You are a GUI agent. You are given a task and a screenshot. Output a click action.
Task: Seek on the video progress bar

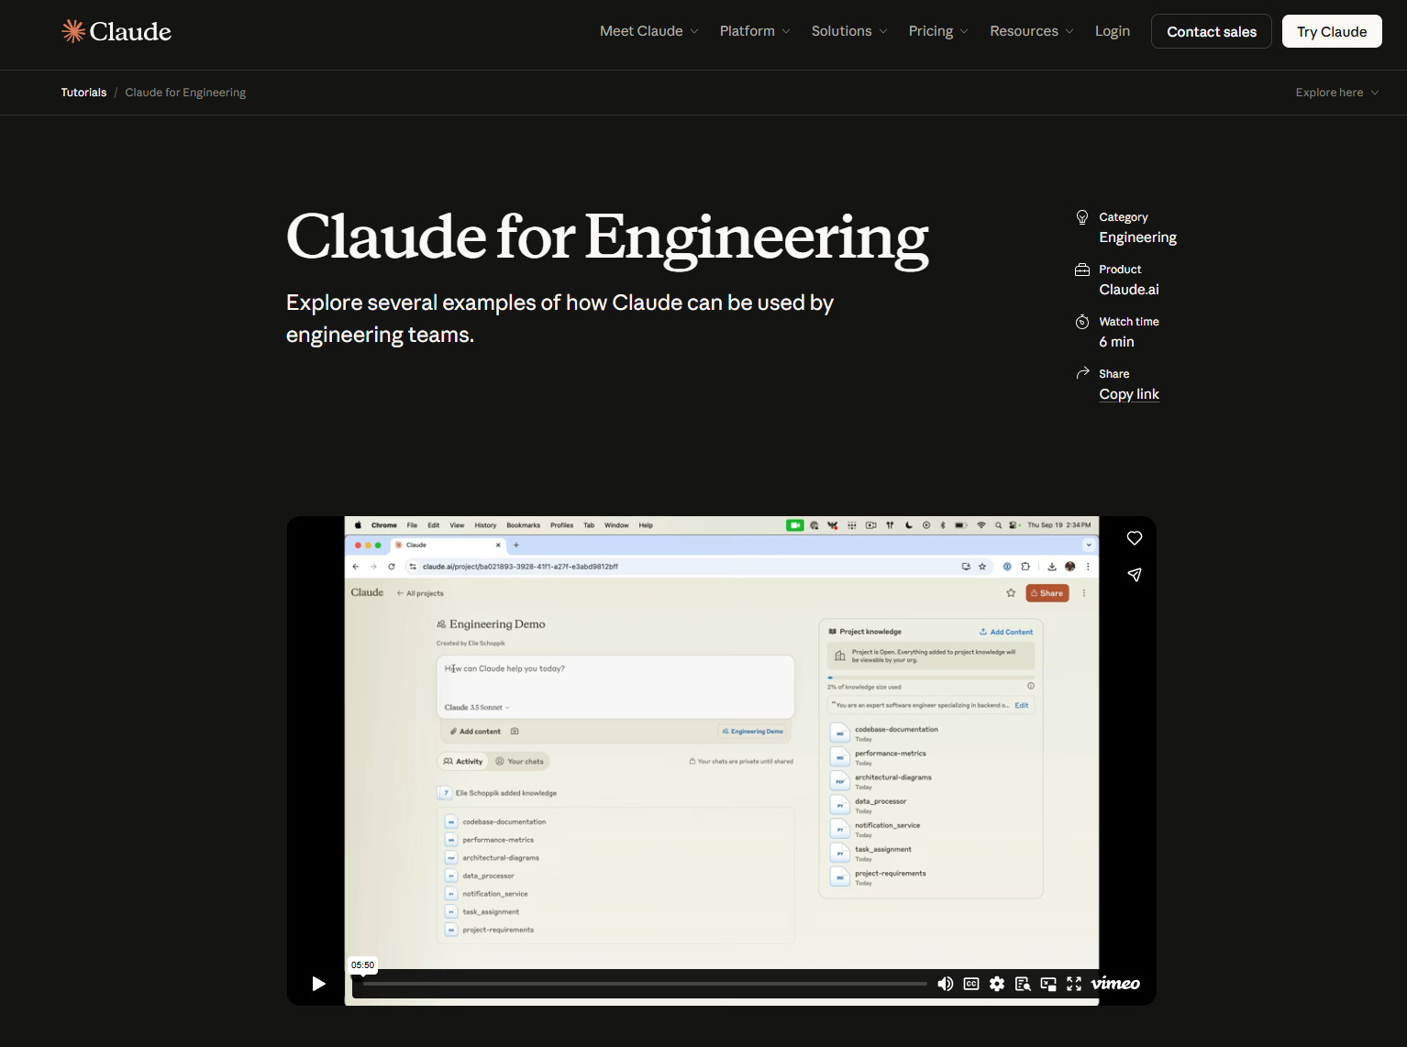click(645, 984)
